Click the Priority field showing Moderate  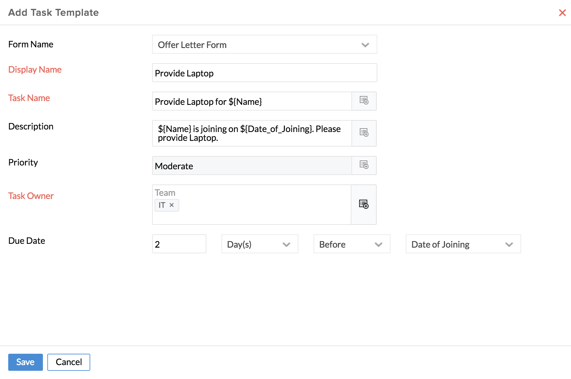tap(252, 166)
